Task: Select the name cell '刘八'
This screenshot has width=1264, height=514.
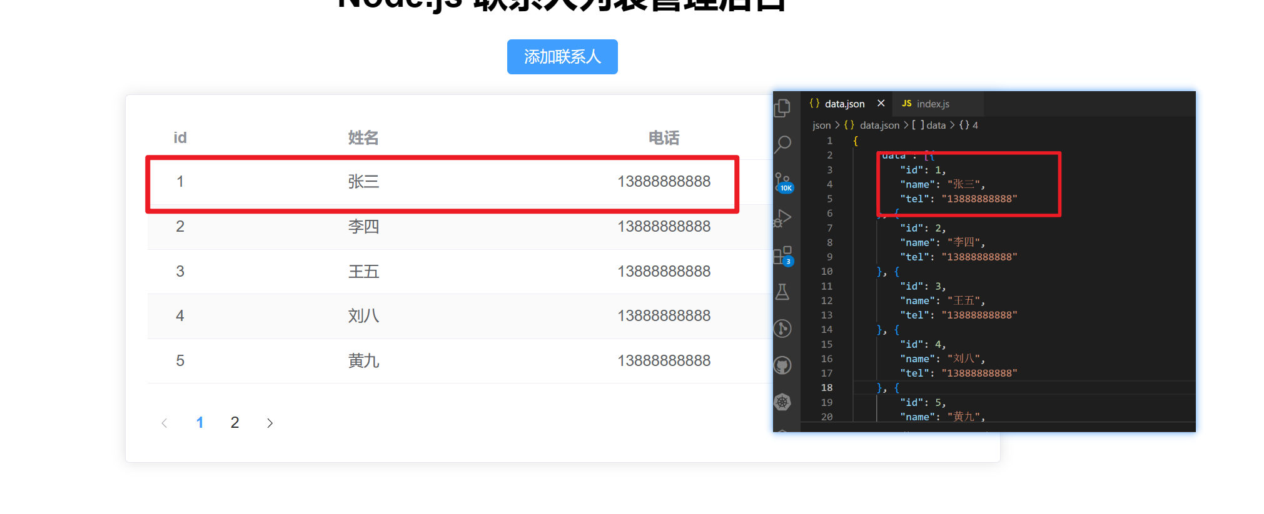Action: coord(363,315)
